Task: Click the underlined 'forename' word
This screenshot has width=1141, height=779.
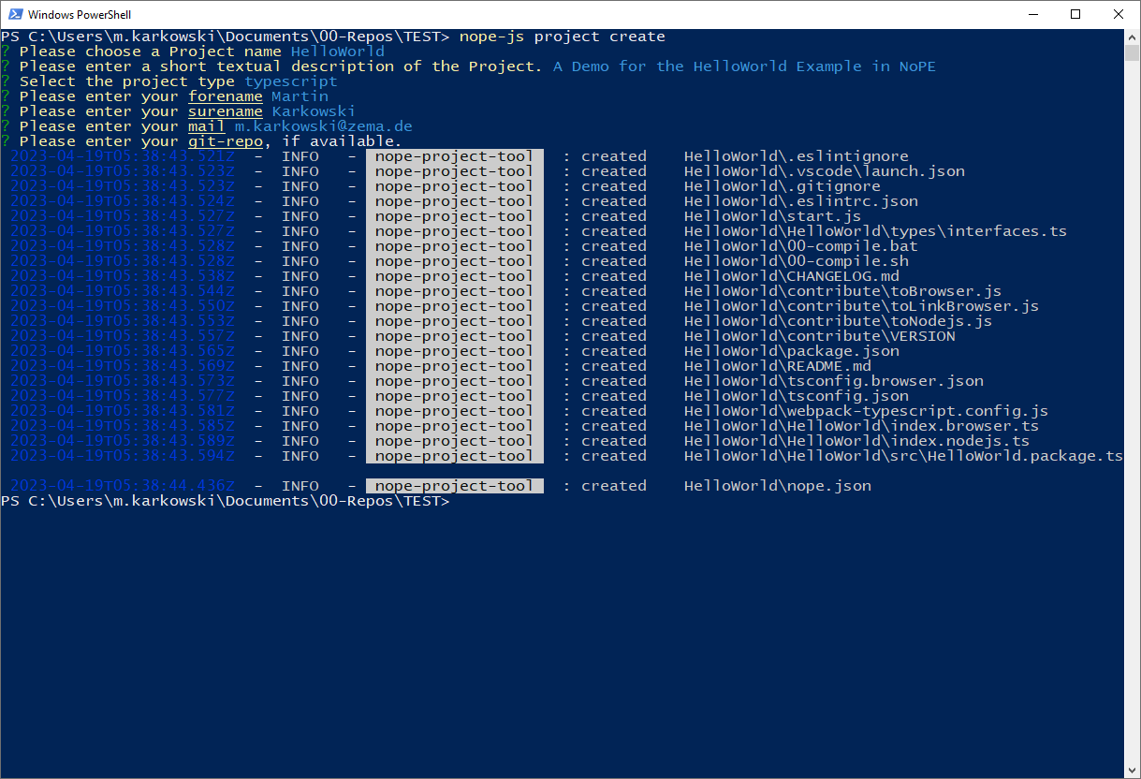Action: pyautogui.click(x=226, y=96)
